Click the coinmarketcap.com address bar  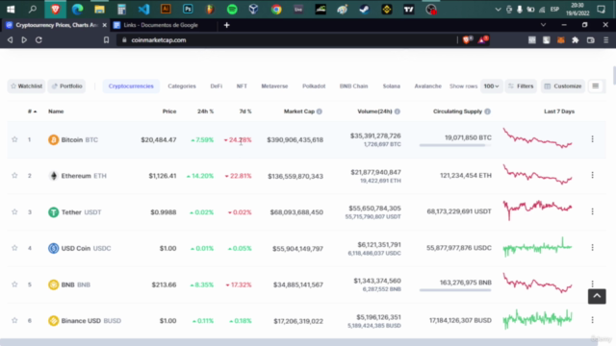(287, 40)
